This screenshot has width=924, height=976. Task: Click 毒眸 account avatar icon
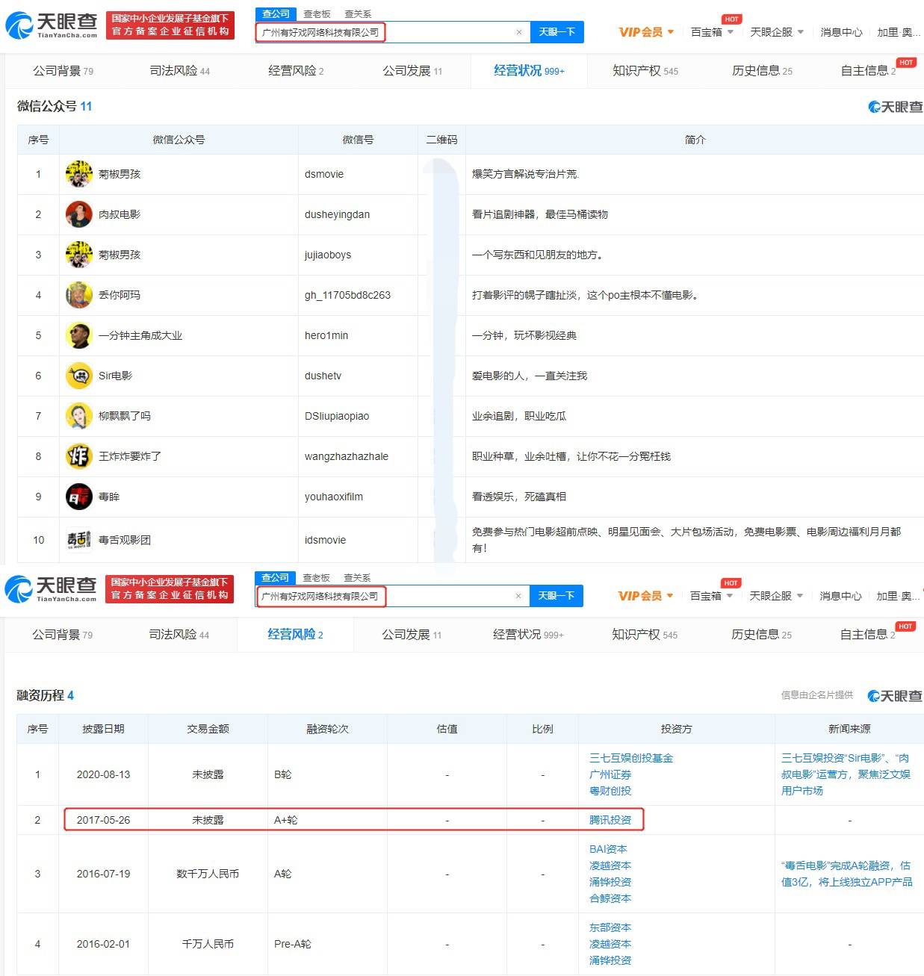pyautogui.click(x=78, y=497)
